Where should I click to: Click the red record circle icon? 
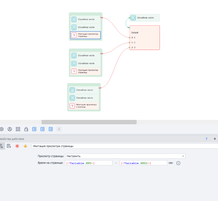point(17,146)
